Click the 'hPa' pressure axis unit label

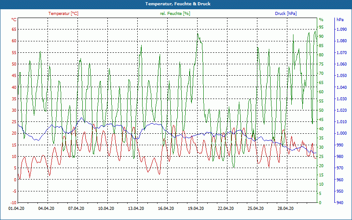pyautogui.click(x=340, y=20)
